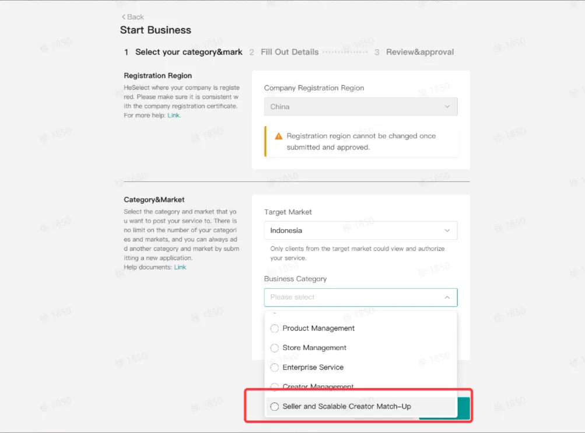The image size is (585, 433).
Task: Click the orange warning triangle icon
Action: pyautogui.click(x=279, y=136)
